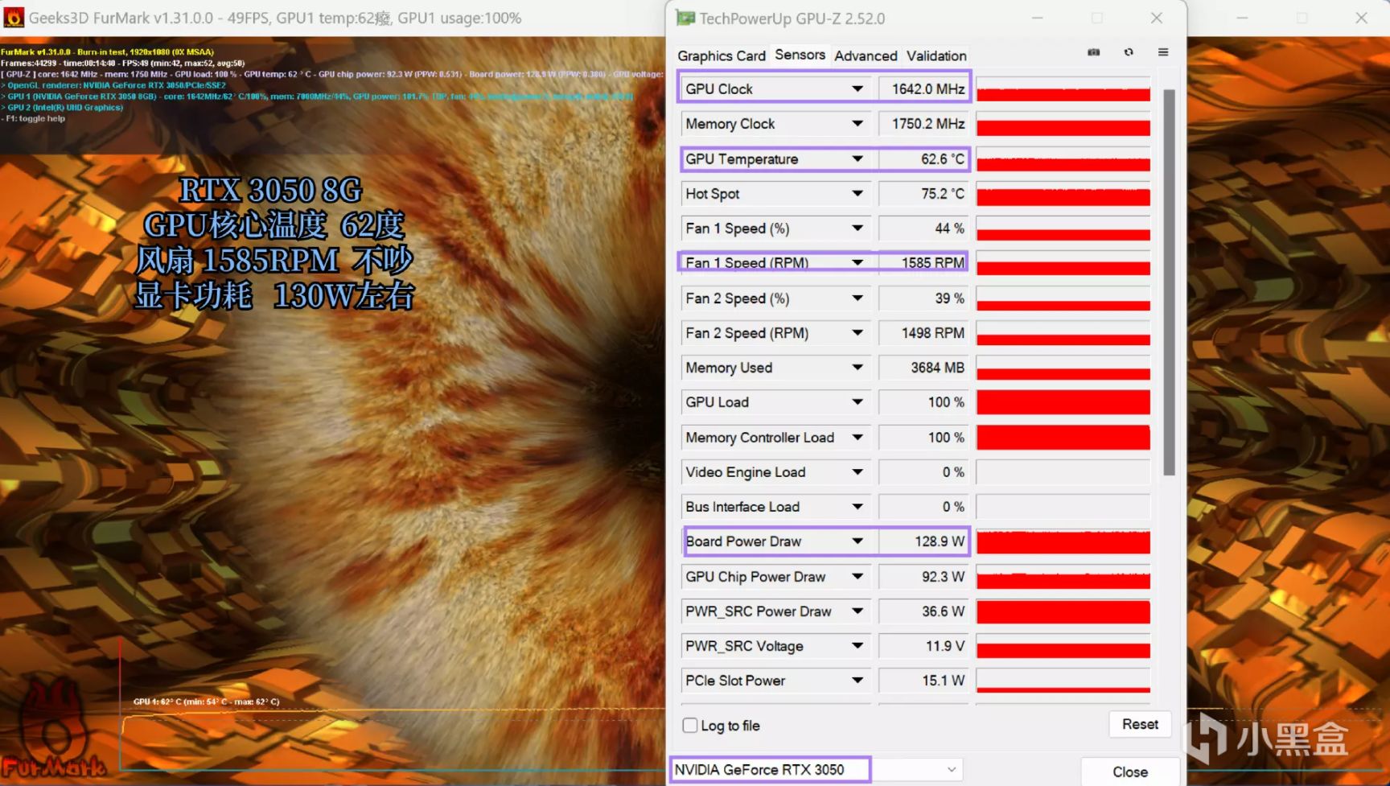Click the PCIe Slot Power history graph
This screenshot has width=1390, height=786.
tap(1063, 680)
